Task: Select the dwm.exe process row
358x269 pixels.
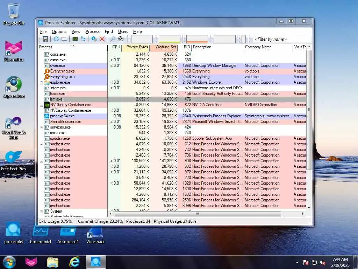Action: coord(172,65)
